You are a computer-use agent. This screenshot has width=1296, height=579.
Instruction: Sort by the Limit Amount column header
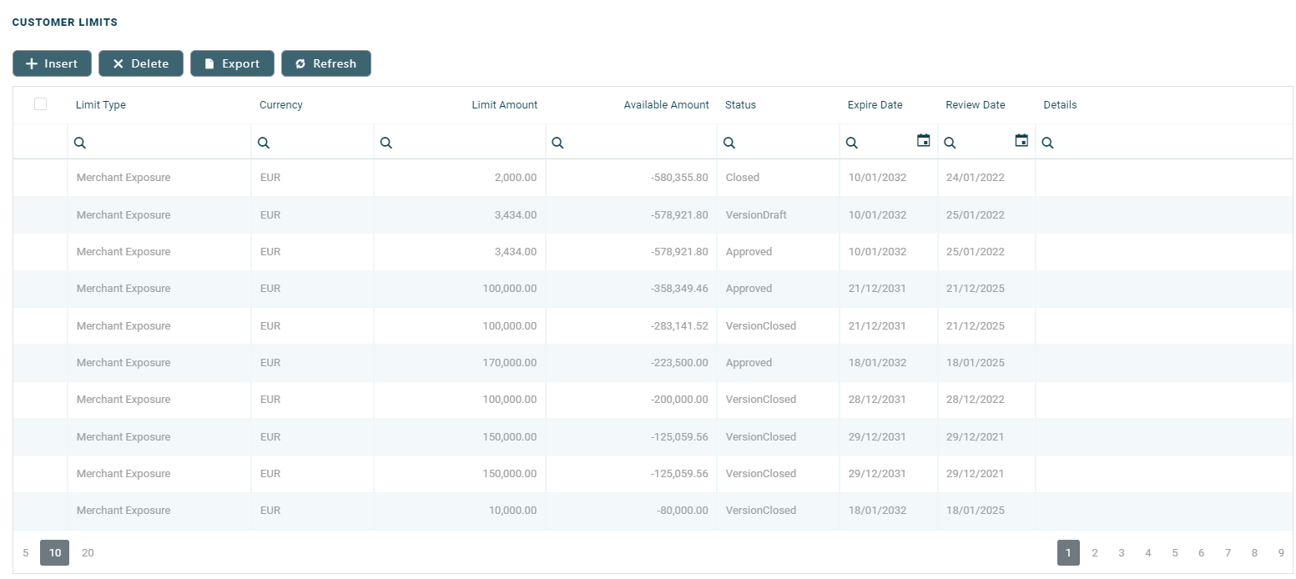tap(504, 105)
